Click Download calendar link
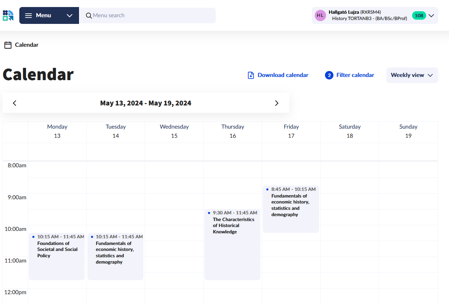The image size is (449, 304). click(283, 75)
